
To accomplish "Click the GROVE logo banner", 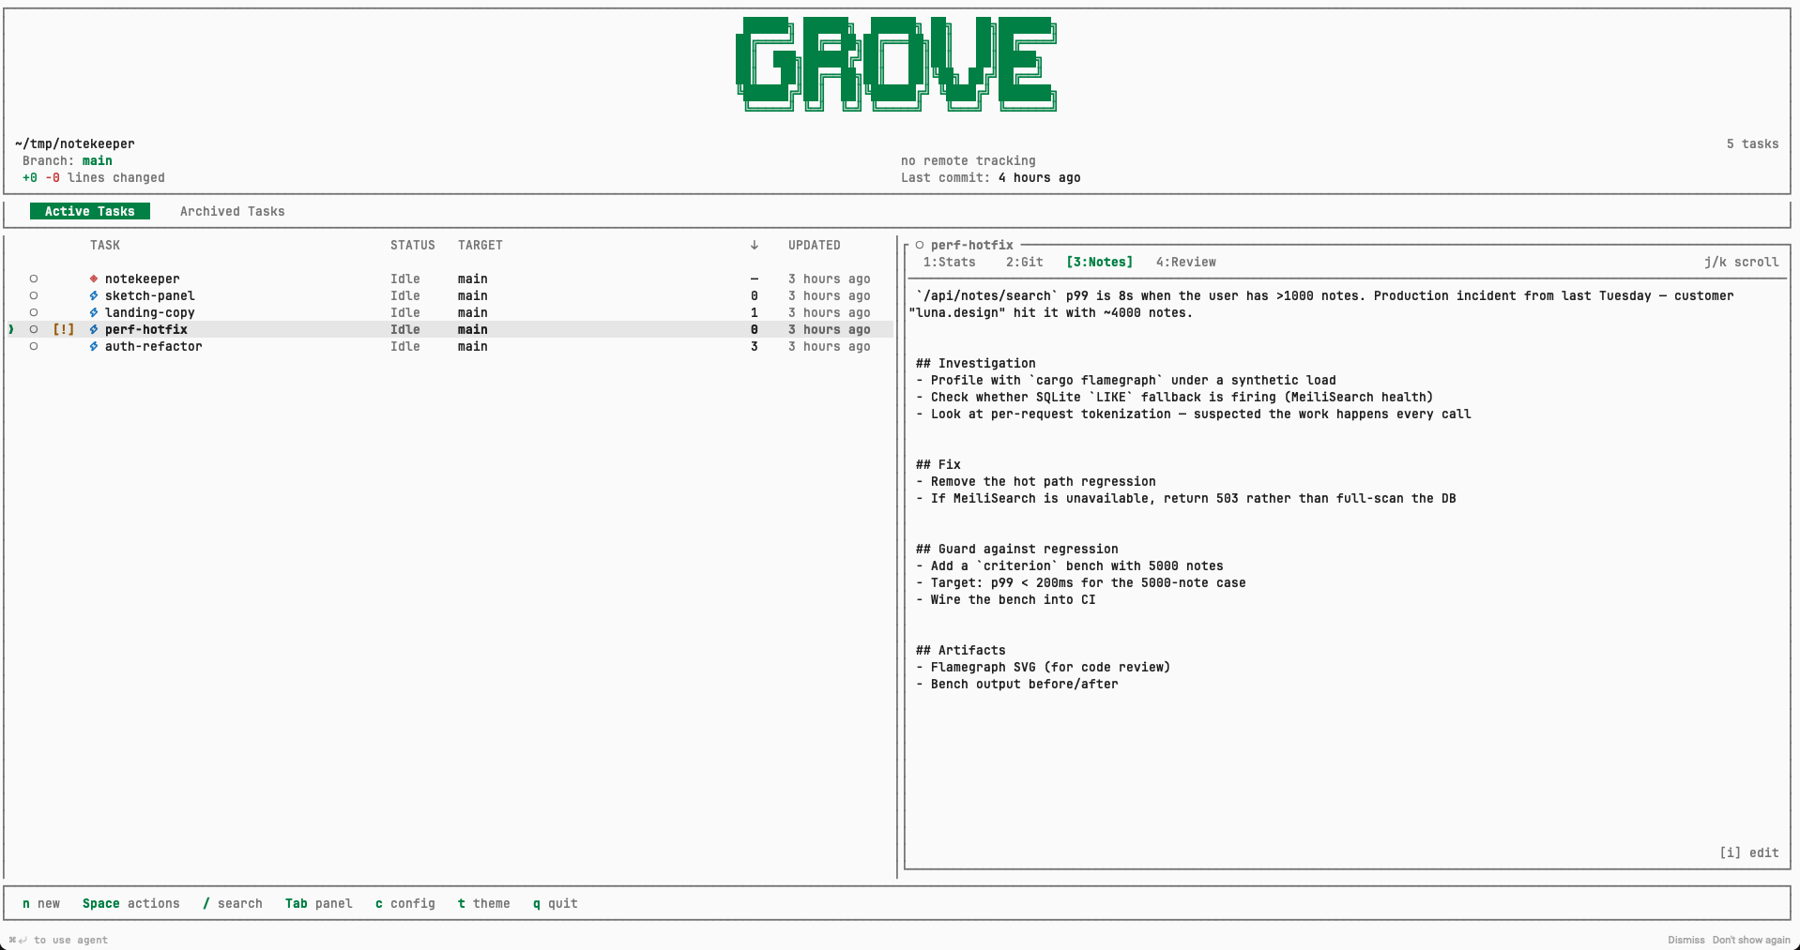I will coord(896,64).
